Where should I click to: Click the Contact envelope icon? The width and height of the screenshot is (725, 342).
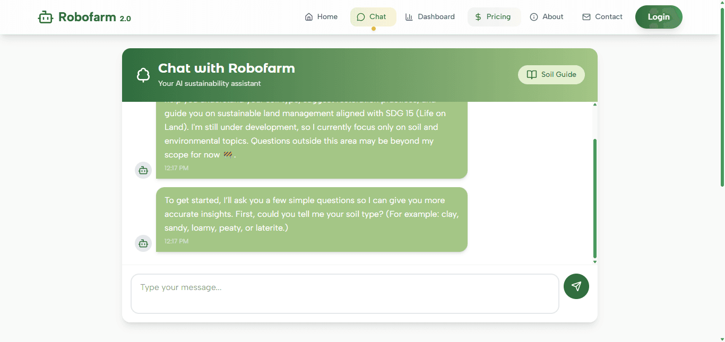click(x=586, y=16)
